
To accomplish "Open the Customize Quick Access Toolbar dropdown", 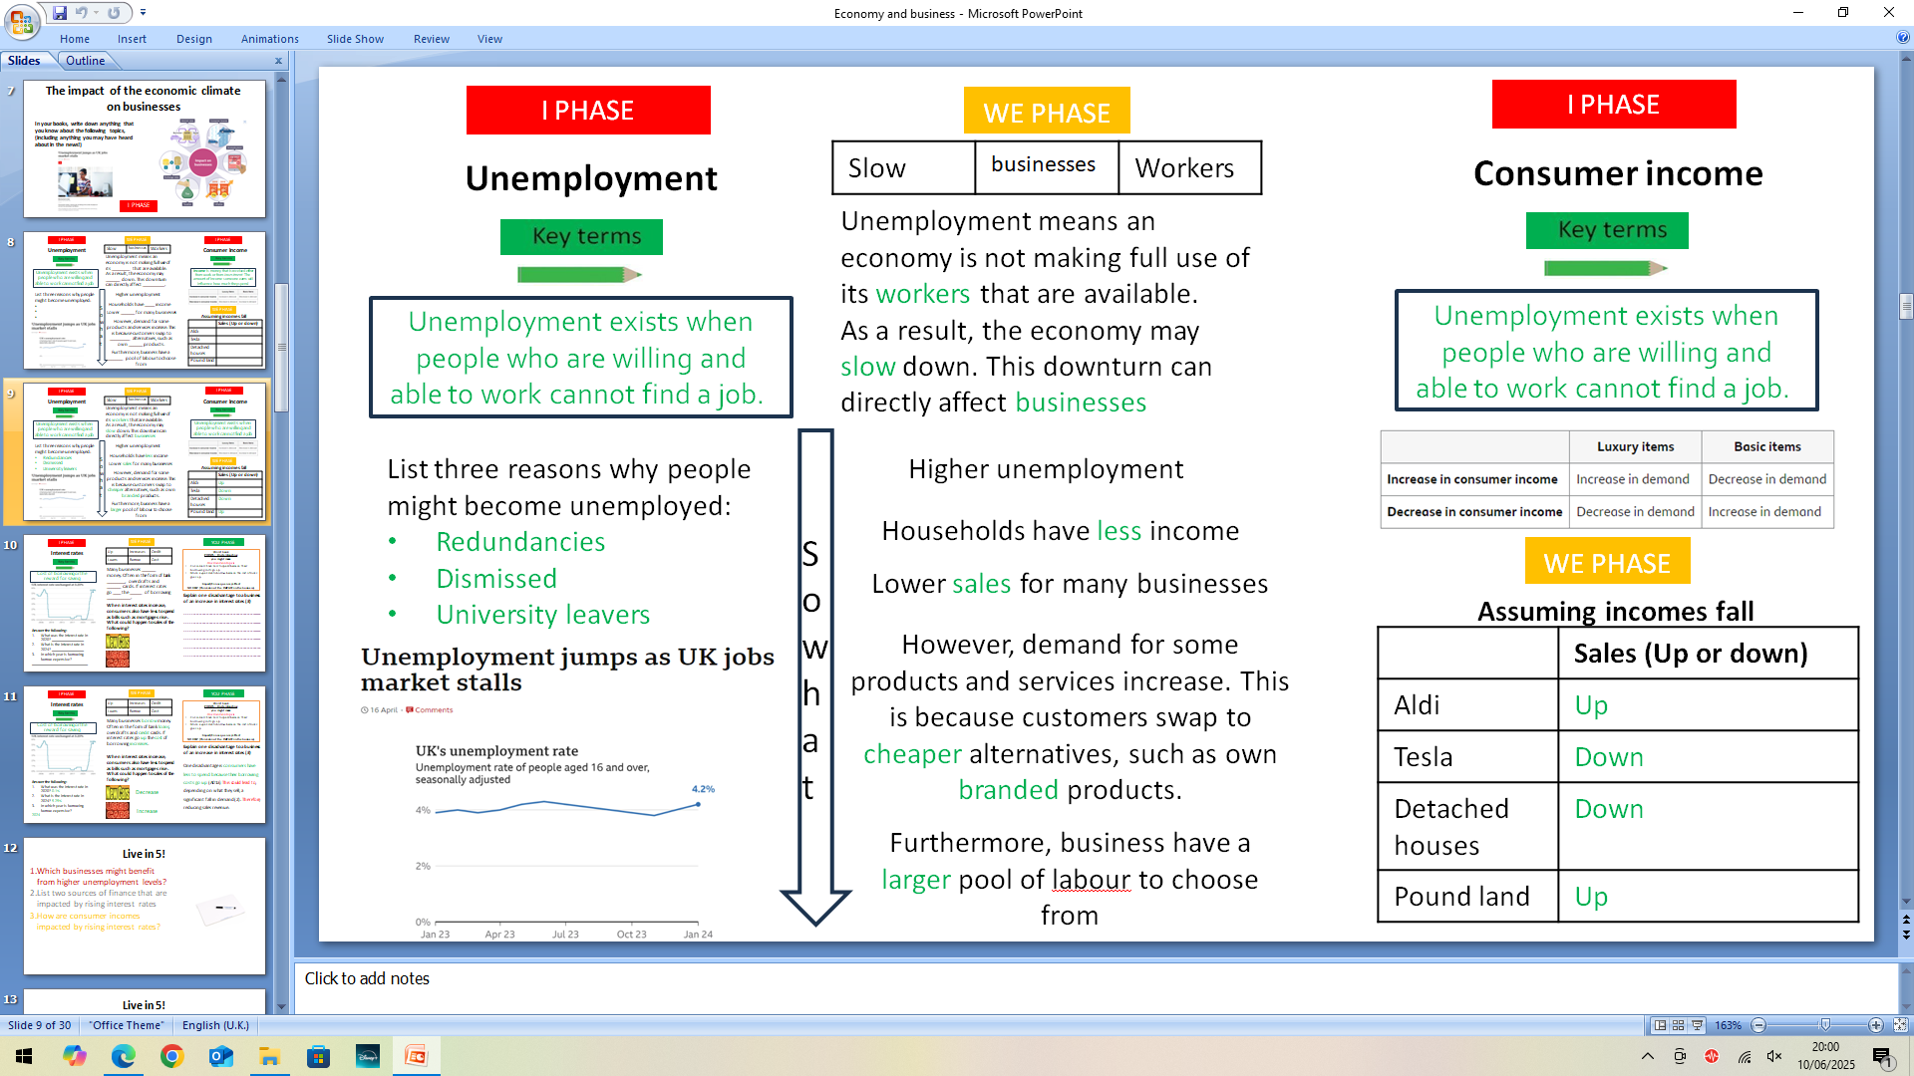I will [143, 13].
